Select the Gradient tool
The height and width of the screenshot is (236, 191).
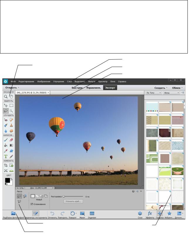[11, 145]
